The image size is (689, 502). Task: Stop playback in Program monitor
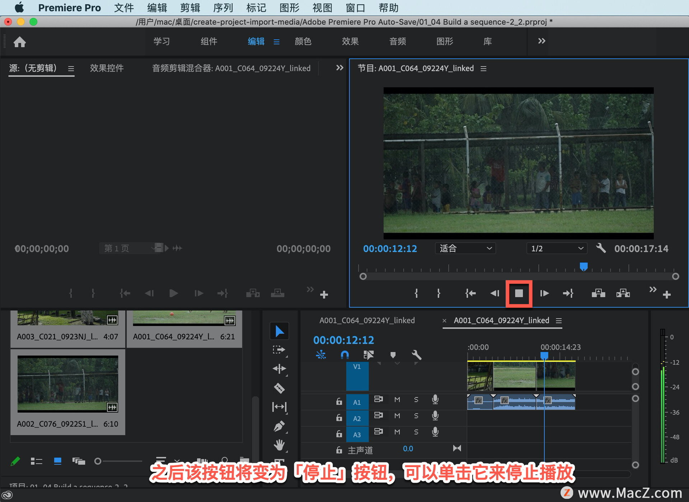(519, 293)
